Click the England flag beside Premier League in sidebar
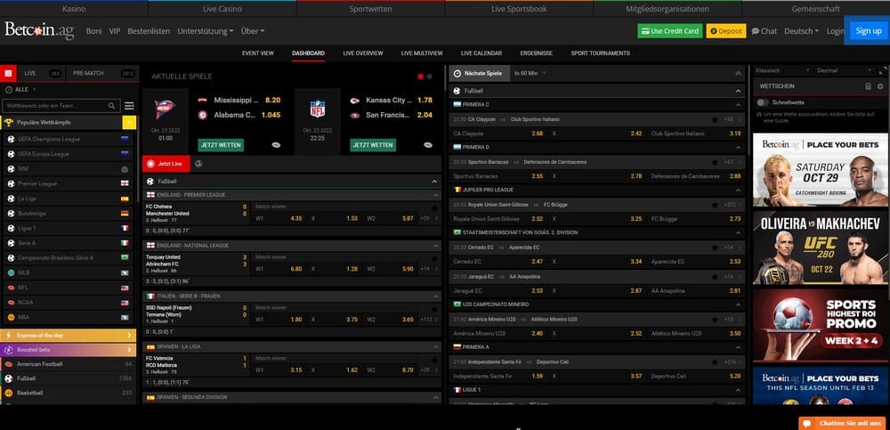This screenshot has width=890, height=430. point(125,183)
